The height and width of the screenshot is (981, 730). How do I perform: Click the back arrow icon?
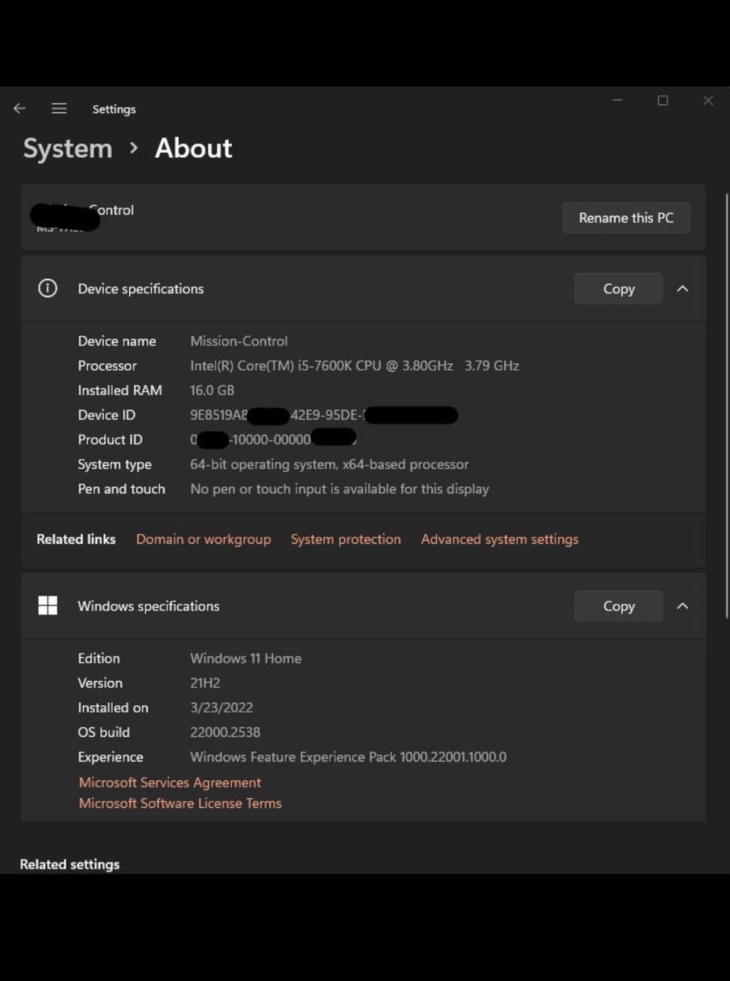pyautogui.click(x=20, y=109)
